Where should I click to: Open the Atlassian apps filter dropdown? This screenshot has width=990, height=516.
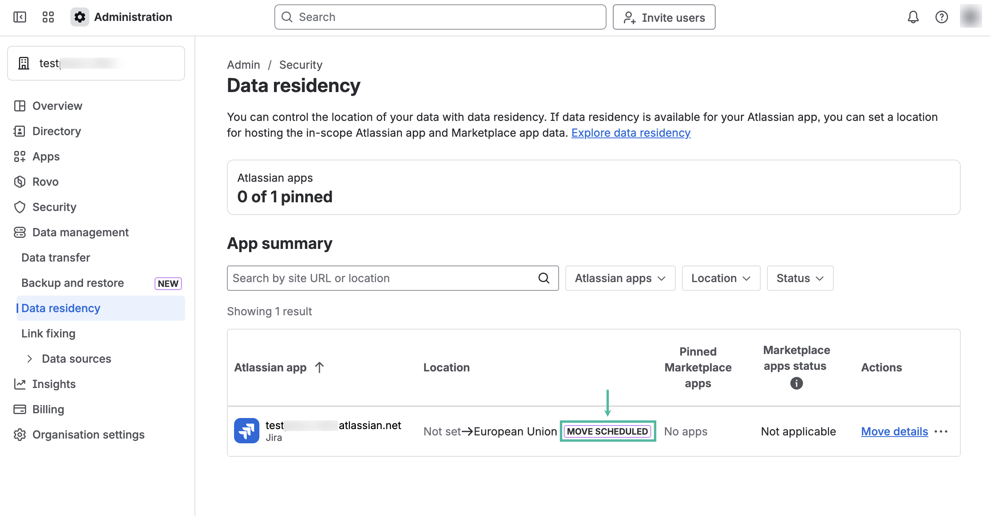tap(620, 278)
